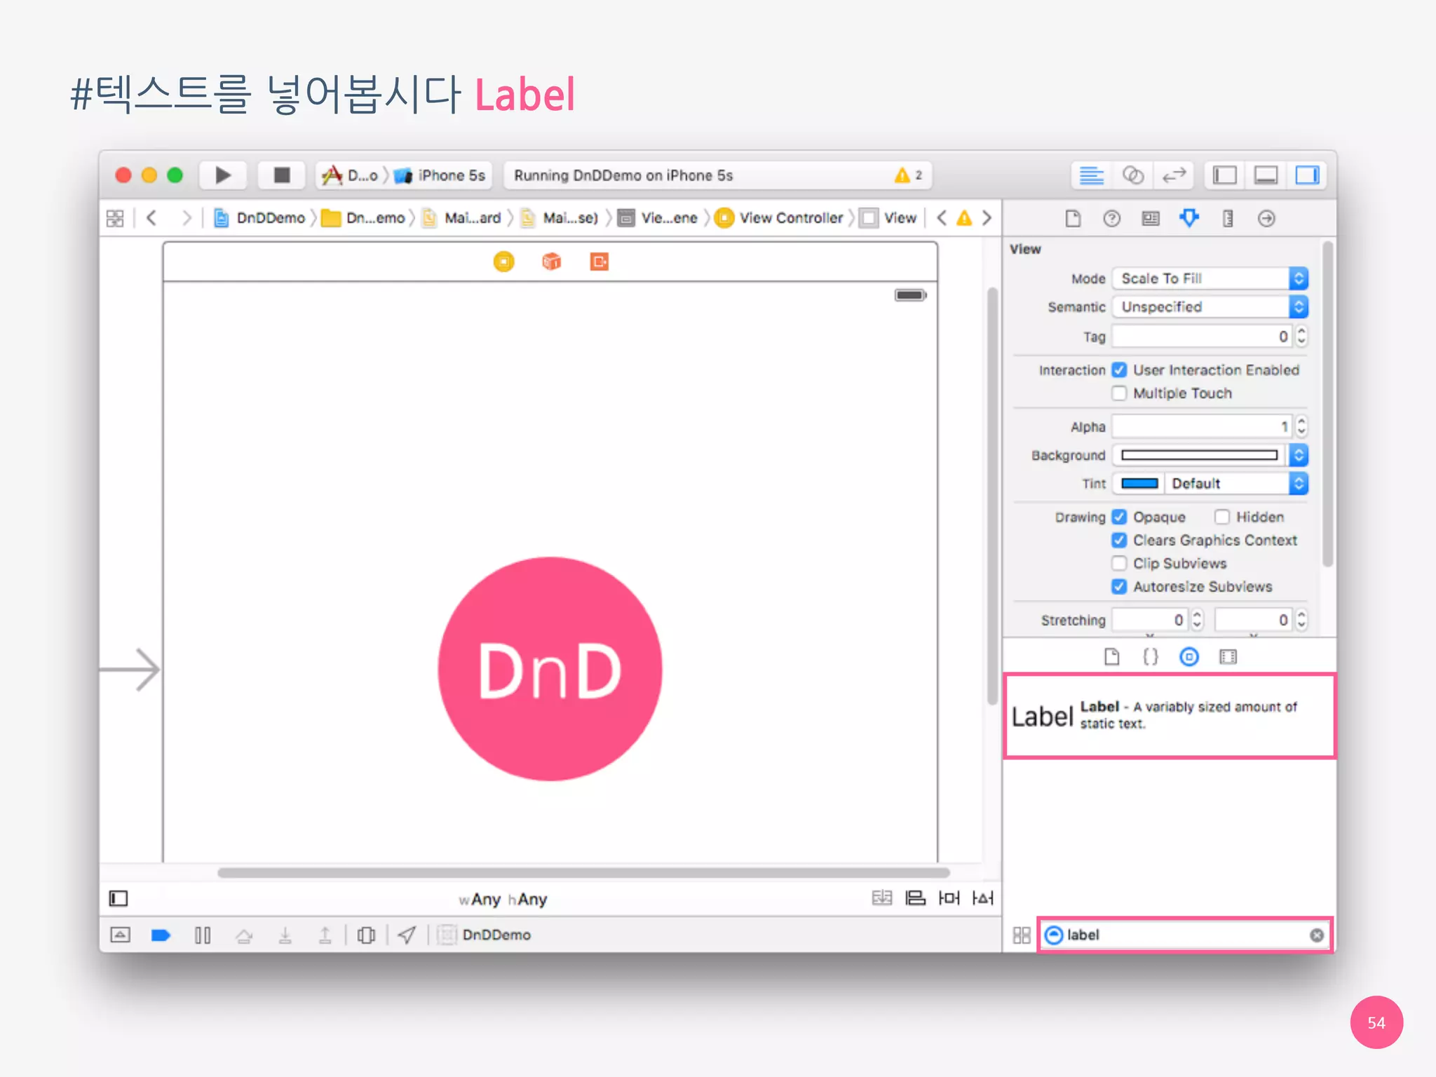Click the blue Tint color swatch
The width and height of the screenshot is (1436, 1077).
1139,484
